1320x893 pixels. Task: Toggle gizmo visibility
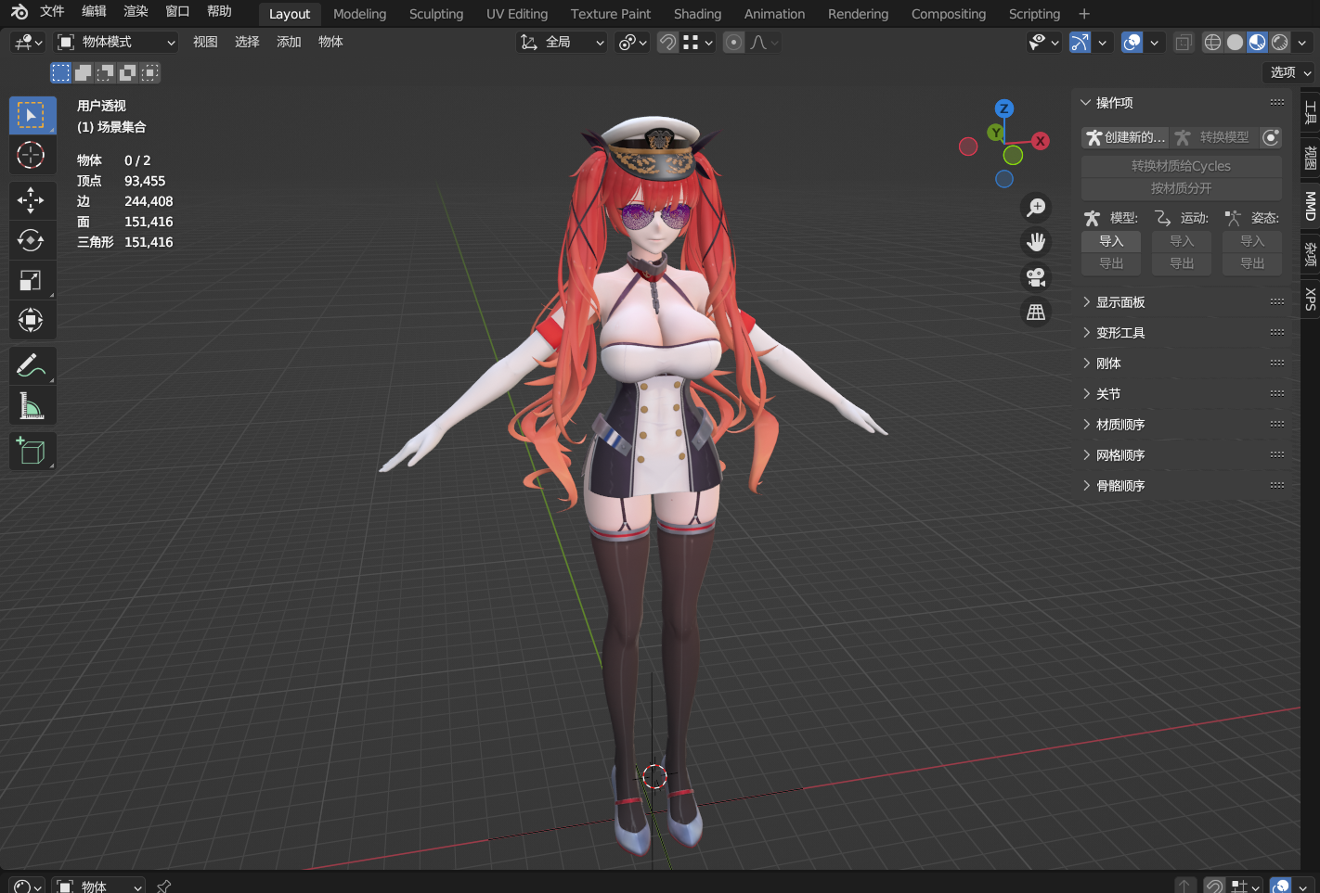click(1080, 43)
